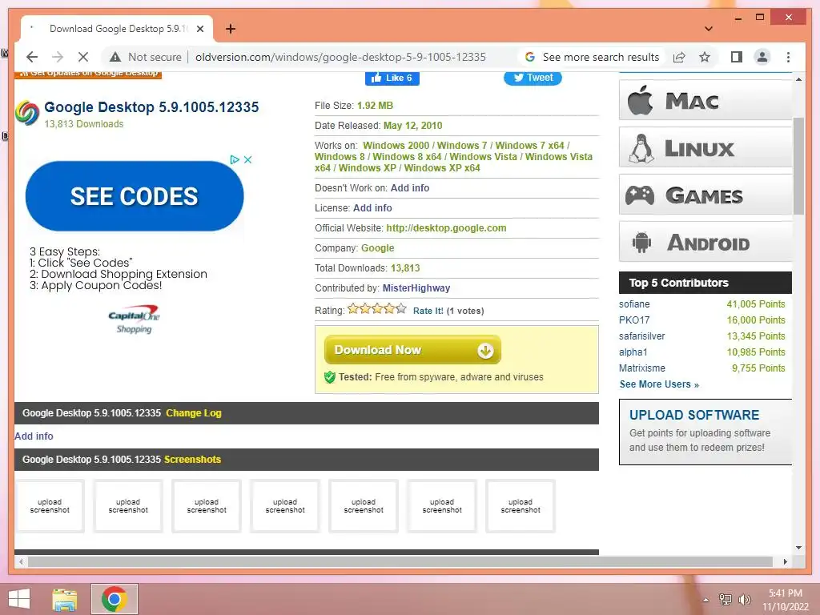820x615 pixels.
Task: Open Google Desktop 5.9.1005.12335 title link
Action: pyautogui.click(x=151, y=107)
